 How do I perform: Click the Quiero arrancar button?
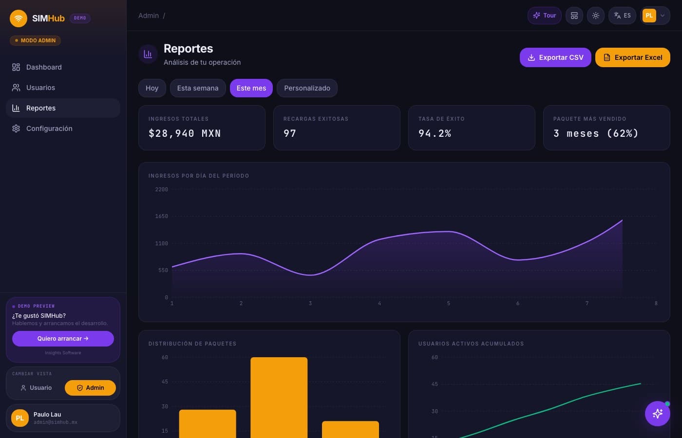pyautogui.click(x=63, y=339)
